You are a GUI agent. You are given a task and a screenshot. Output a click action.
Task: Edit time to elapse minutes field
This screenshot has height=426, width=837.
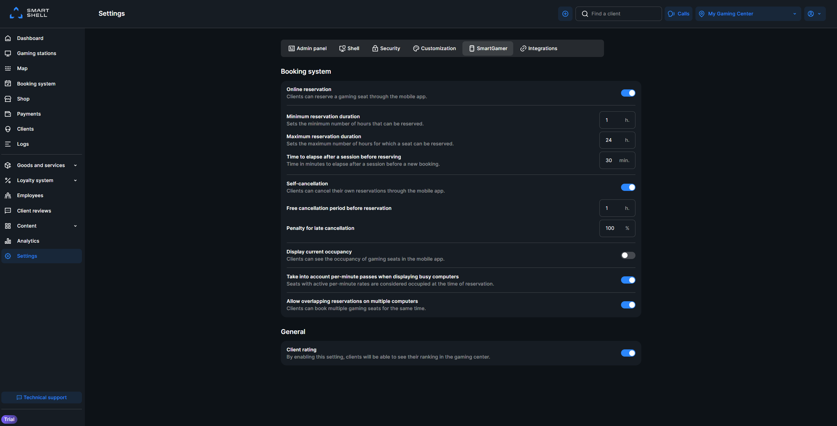tap(617, 160)
